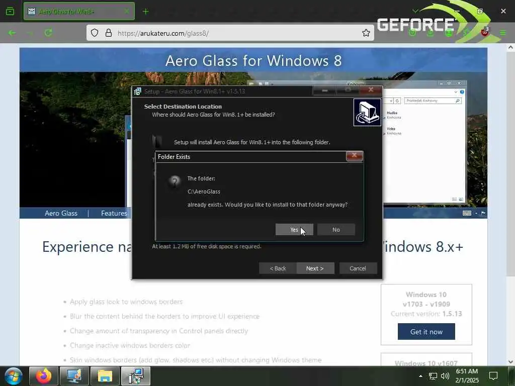Bookmark this page with the star
The image size is (515, 386).
tap(366, 33)
